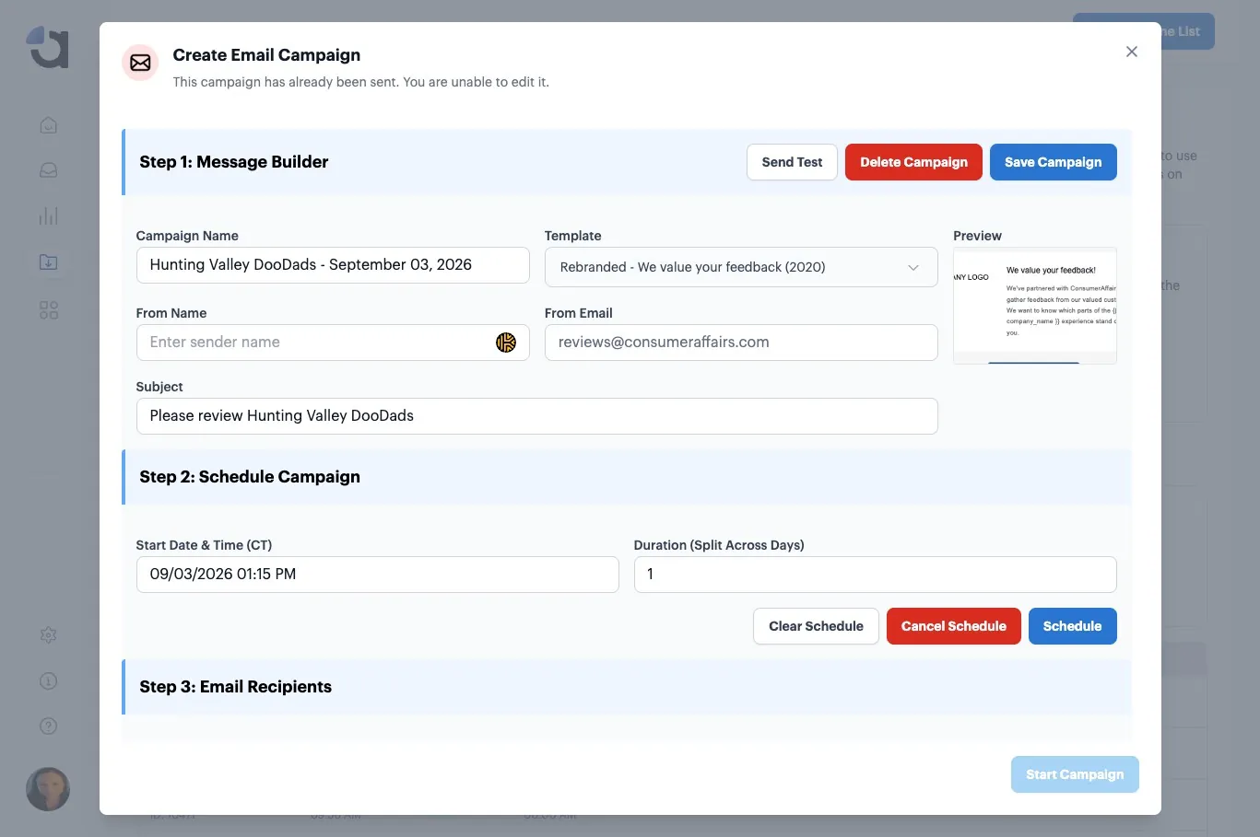Click the email template preview thumbnail

[x=1035, y=306]
